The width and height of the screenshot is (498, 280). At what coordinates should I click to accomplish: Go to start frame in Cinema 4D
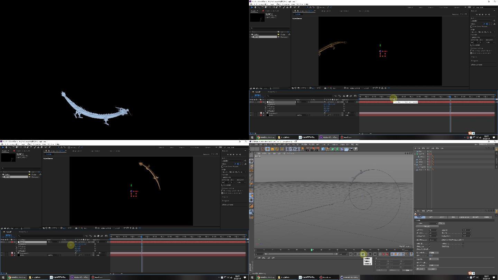point(351,254)
